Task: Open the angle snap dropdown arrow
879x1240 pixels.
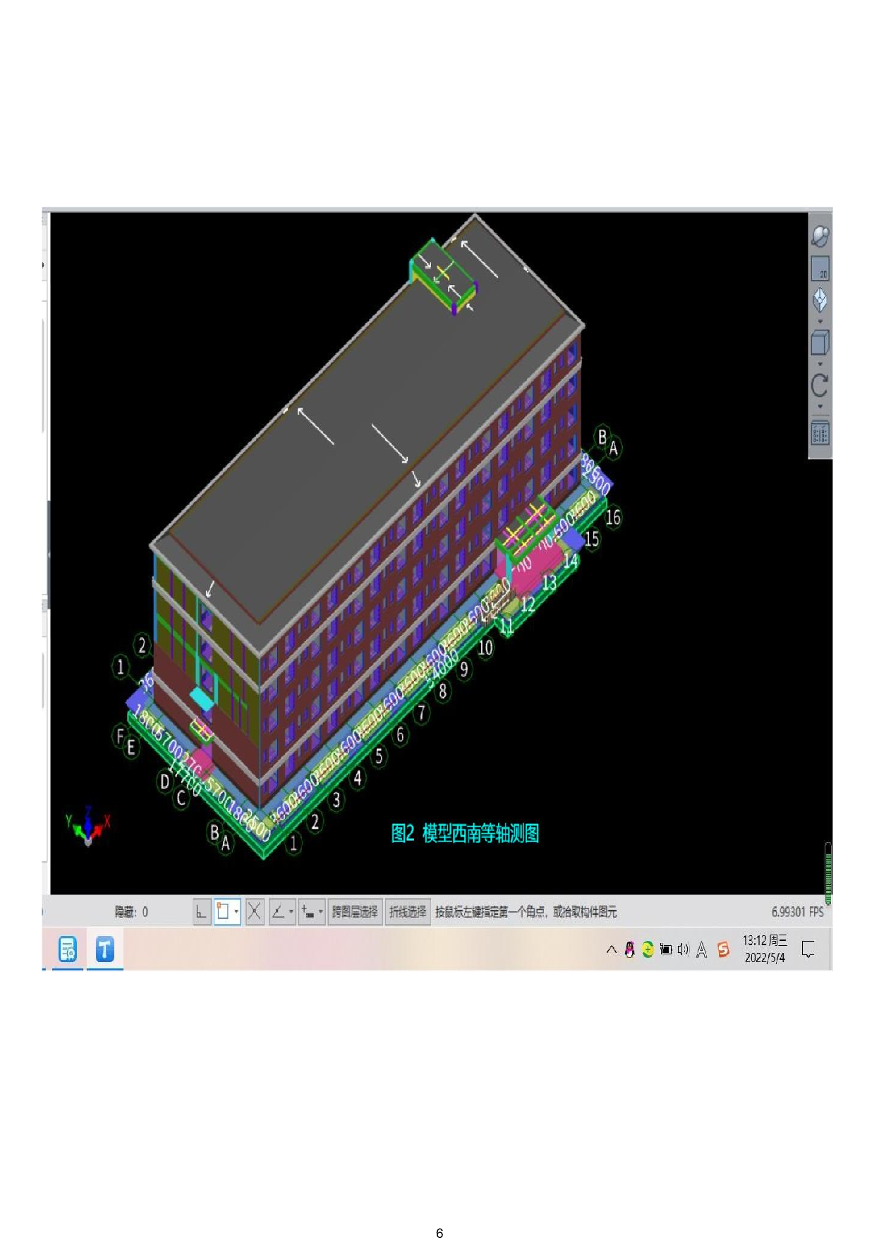Action: click(x=291, y=911)
